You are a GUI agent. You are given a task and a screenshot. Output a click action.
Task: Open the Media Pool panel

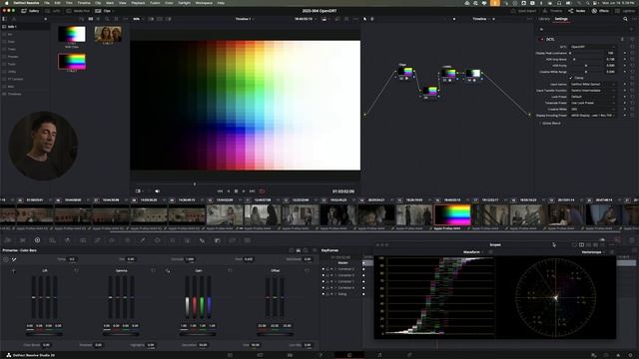pyautogui.click(x=79, y=11)
